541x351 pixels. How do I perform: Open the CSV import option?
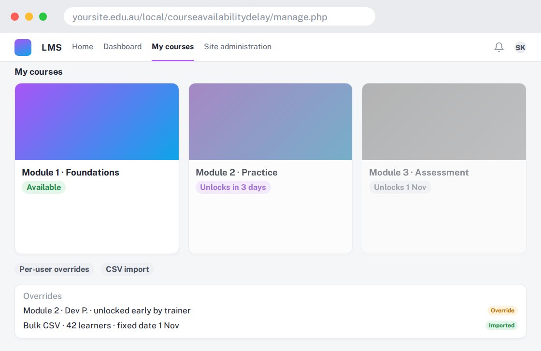click(128, 269)
